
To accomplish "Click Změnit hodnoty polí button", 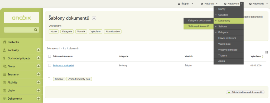I will [79, 79].
